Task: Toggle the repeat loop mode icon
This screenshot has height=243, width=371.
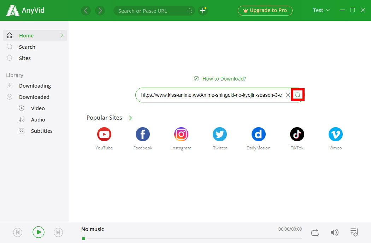Action: (x=315, y=233)
